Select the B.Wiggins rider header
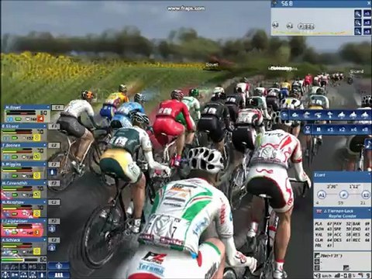This screenshot has width=372, height=279. [24, 164]
